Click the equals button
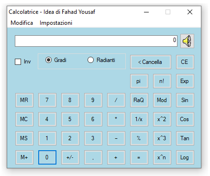210x176 pixels. 139,157
